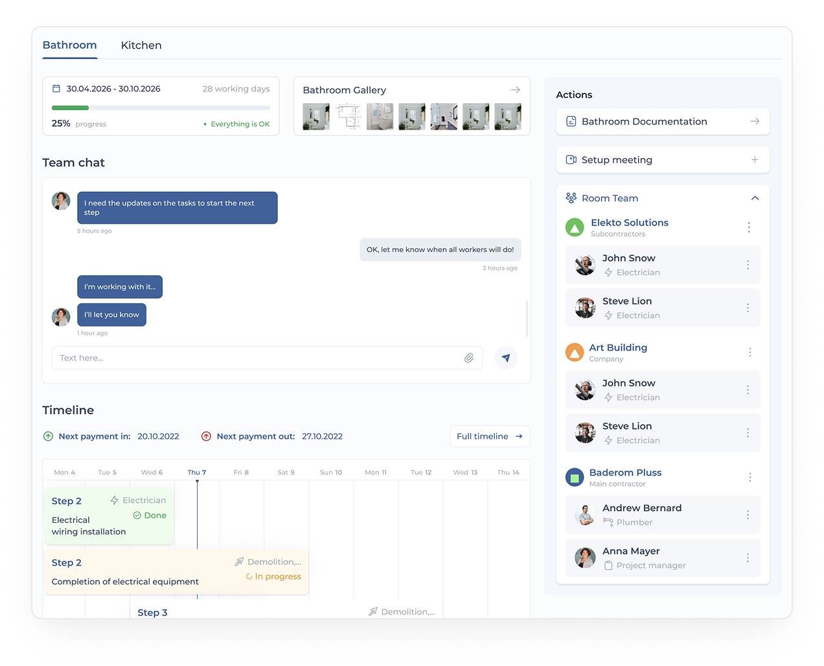The height and width of the screenshot is (666, 824).
Task: Open Art Building options menu
Action: 750,352
